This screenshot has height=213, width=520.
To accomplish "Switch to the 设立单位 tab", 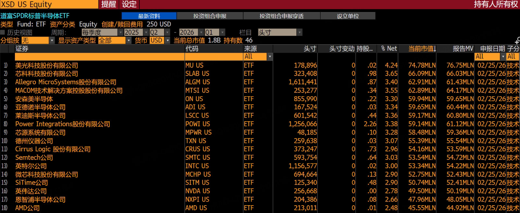I will click(348, 16).
